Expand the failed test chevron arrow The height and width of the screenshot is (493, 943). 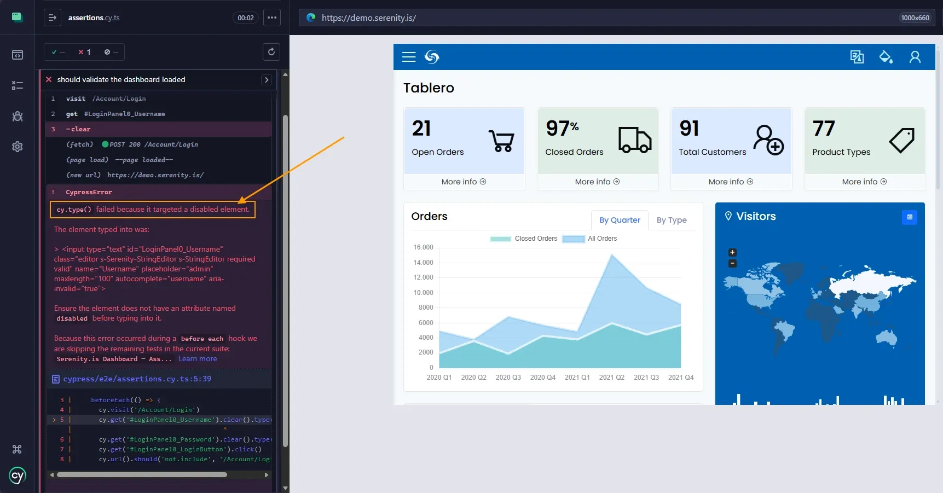click(267, 80)
